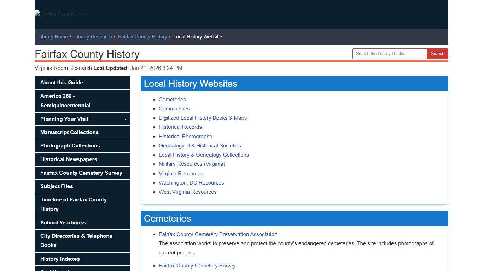Select Manuscript Collections from sidebar
This screenshot has height=271, width=483.
69,132
